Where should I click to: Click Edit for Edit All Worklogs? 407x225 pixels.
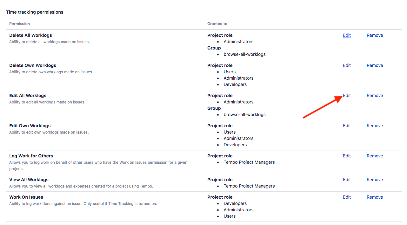pyautogui.click(x=347, y=96)
